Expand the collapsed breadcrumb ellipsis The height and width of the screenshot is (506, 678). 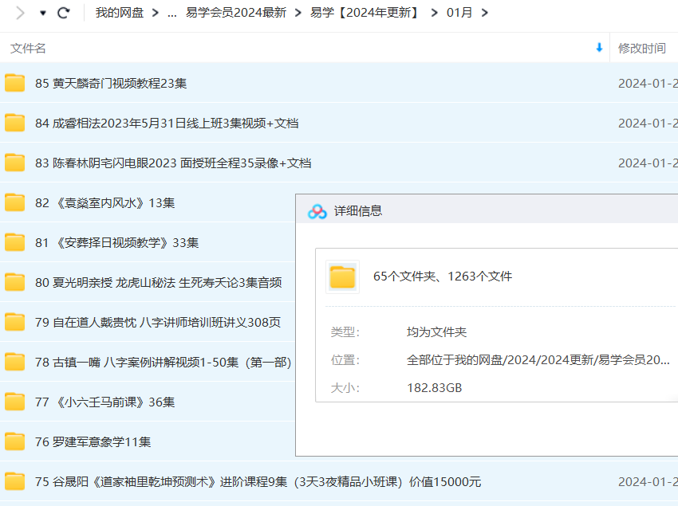172,13
